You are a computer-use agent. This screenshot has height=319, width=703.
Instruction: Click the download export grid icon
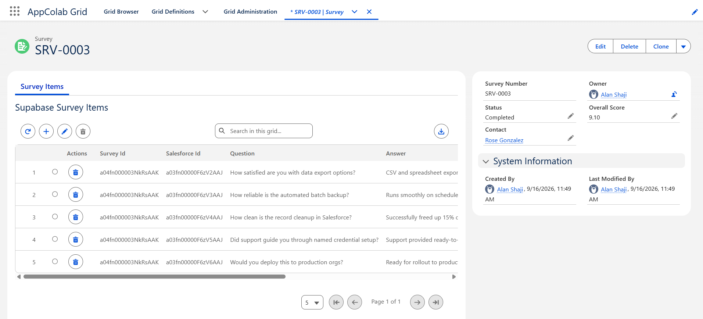(x=441, y=131)
